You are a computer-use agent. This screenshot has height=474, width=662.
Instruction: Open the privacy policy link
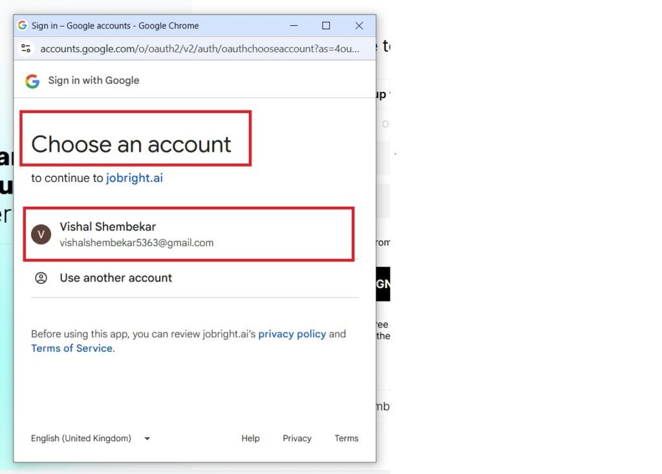[x=292, y=334]
